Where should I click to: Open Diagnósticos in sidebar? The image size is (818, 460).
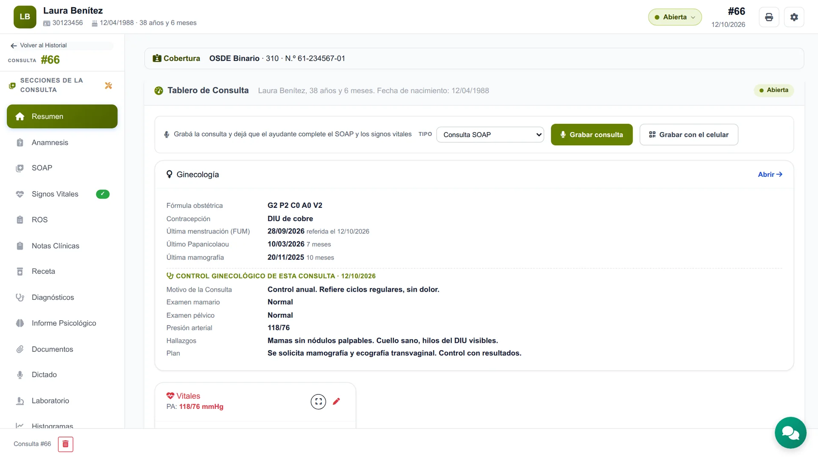click(x=62, y=297)
